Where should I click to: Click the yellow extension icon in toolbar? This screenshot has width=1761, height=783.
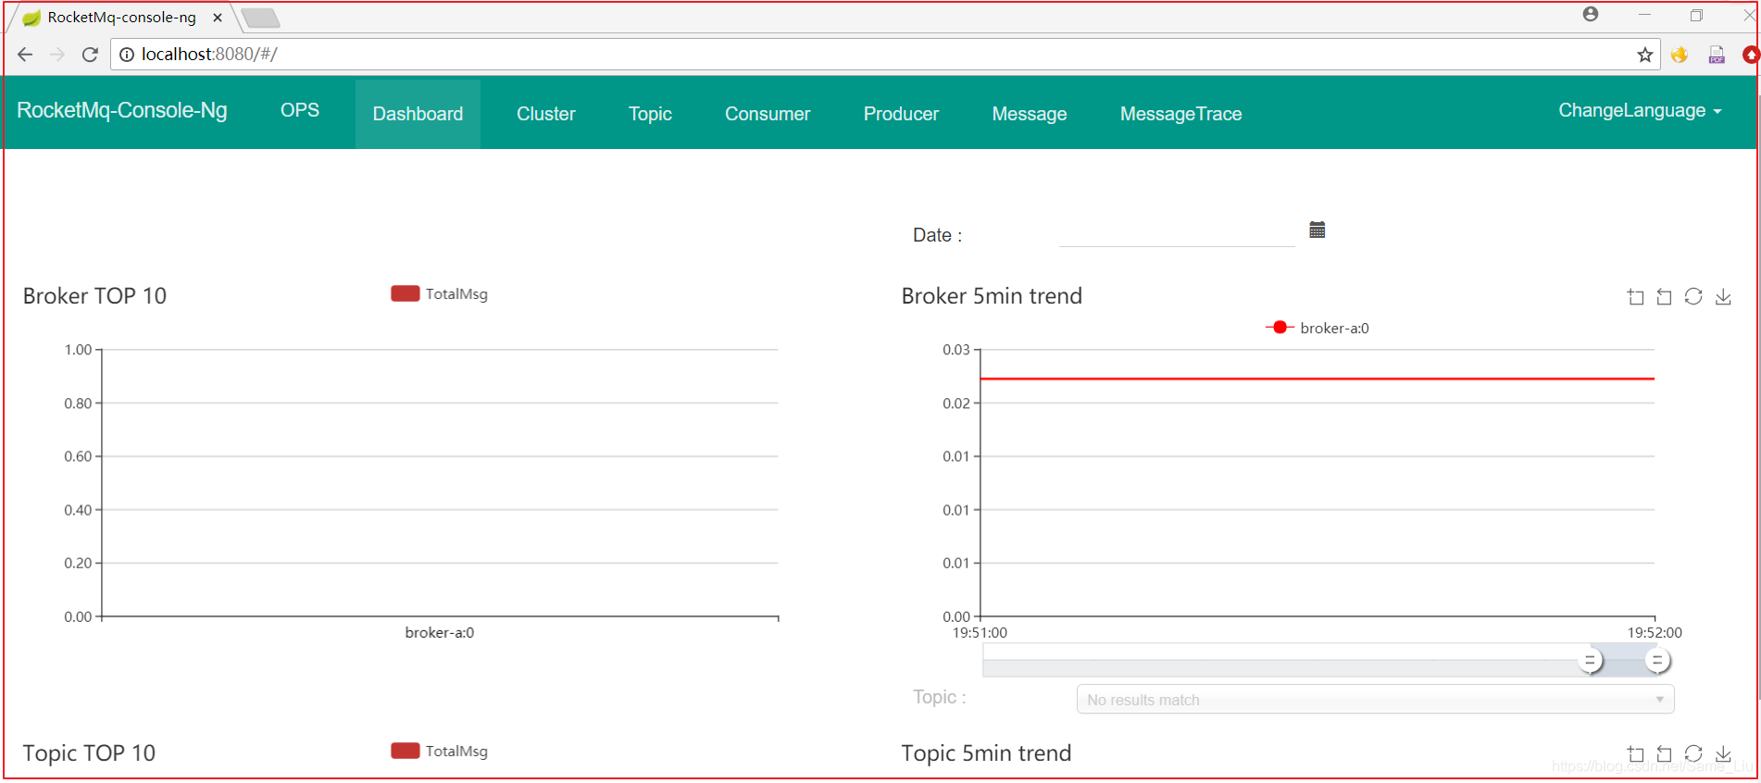click(1680, 55)
